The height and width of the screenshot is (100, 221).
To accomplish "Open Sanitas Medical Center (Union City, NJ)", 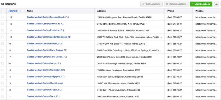I will pyautogui.click(x=46, y=24).
